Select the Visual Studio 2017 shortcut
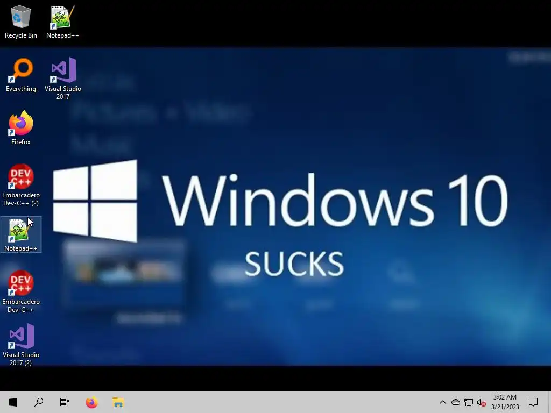 point(63,79)
